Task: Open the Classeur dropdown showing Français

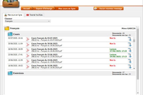Action: (x=28, y=21)
